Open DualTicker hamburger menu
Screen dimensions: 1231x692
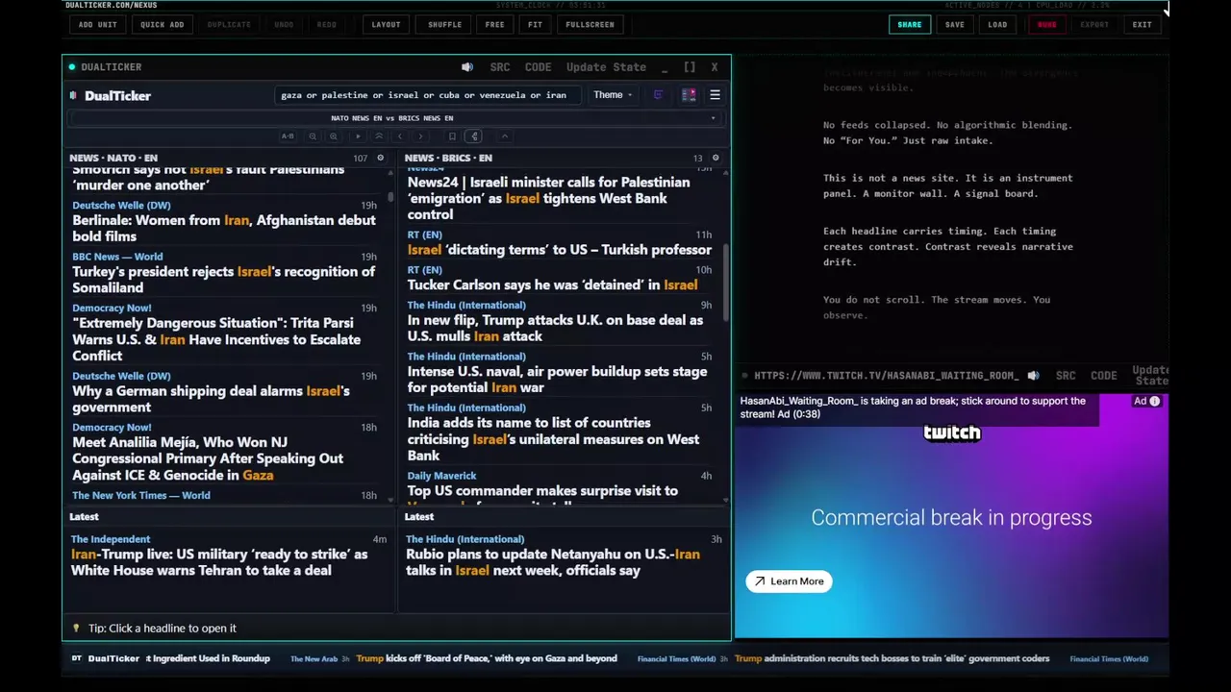[x=715, y=95]
